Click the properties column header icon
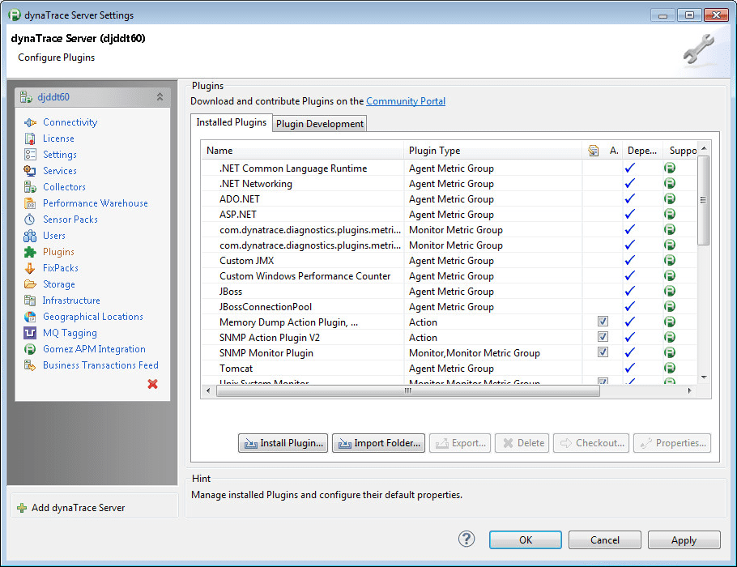The width and height of the screenshot is (737, 567). pos(593,151)
